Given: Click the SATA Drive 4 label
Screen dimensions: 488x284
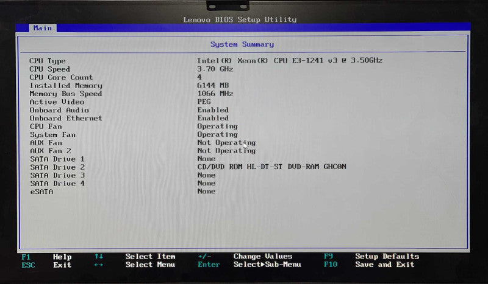Looking at the screenshot, I should coord(57,184).
